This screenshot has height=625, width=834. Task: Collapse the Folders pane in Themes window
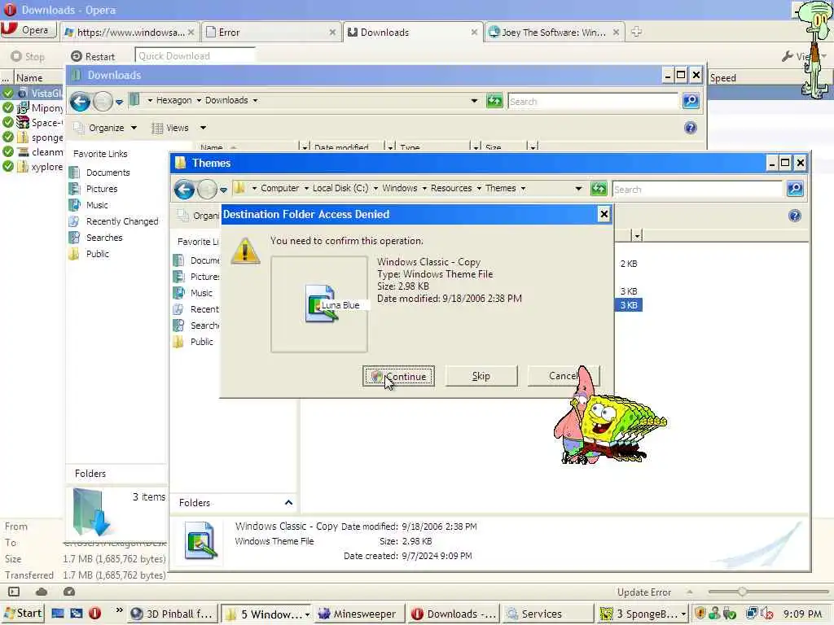coord(288,503)
